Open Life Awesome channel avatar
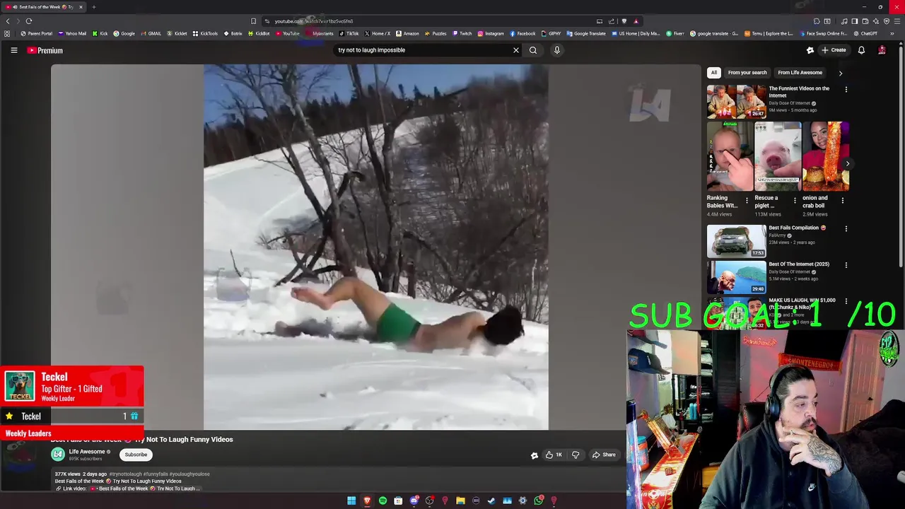The width and height of the screenshot is (905, 509). 58,455
